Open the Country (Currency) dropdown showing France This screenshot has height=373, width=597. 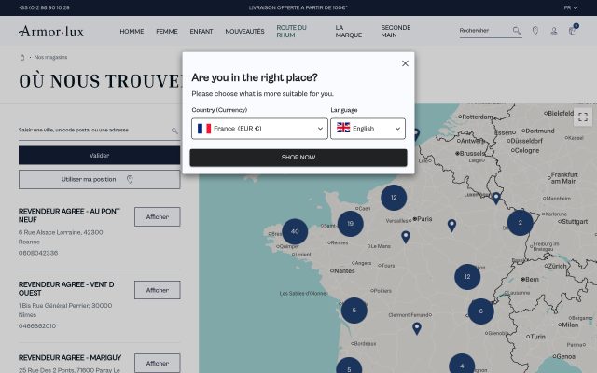pyautogui.click(x=259, y=129)
